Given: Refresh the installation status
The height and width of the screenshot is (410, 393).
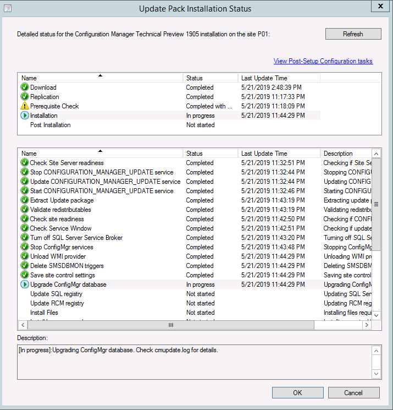Looking at the screenshot, I should pyautogui.click(x=353, y=34).
